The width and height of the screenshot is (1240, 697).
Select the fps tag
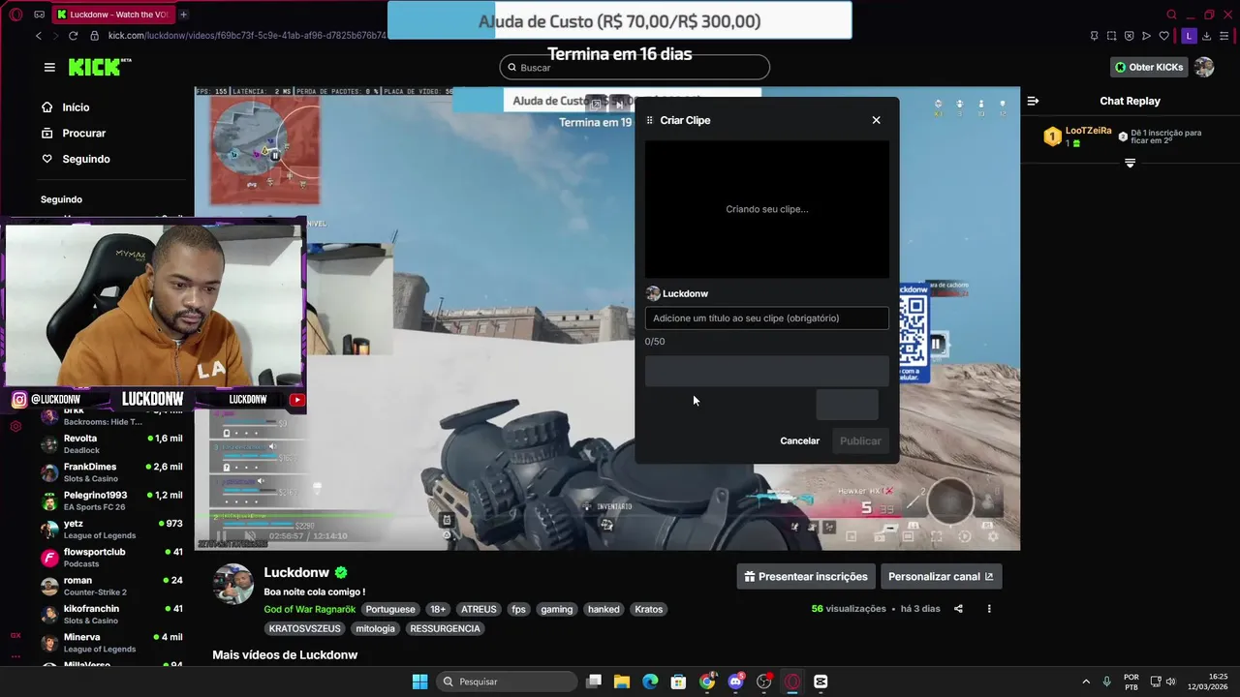coord(518,610)
